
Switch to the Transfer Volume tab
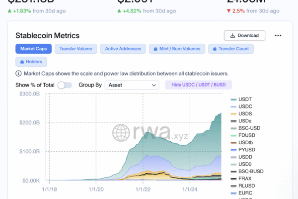(76, 49)
